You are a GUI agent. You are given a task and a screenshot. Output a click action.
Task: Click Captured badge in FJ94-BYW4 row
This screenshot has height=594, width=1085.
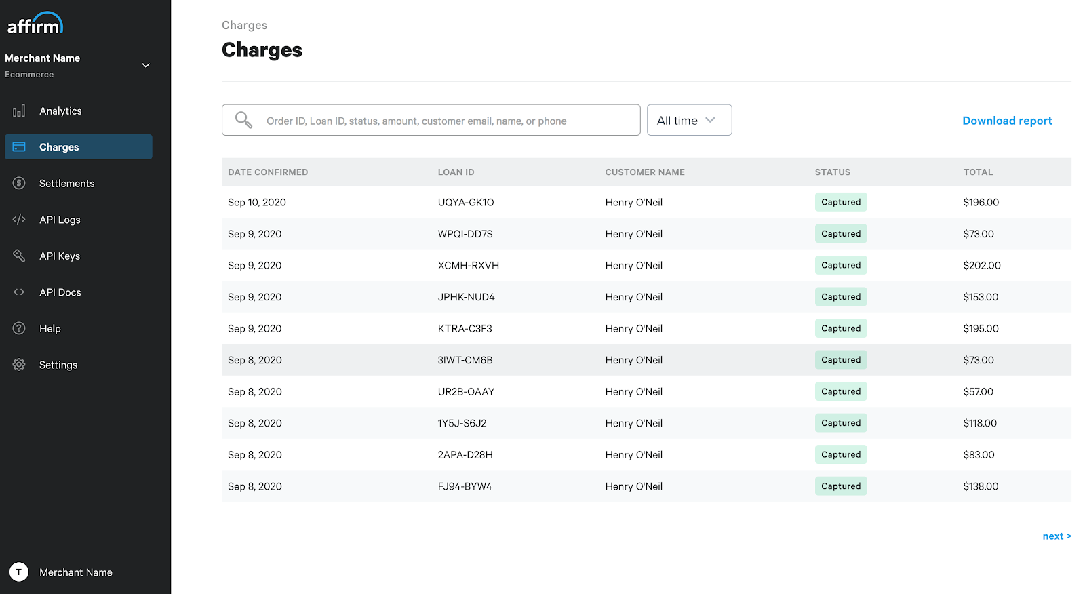click(841, 486)
